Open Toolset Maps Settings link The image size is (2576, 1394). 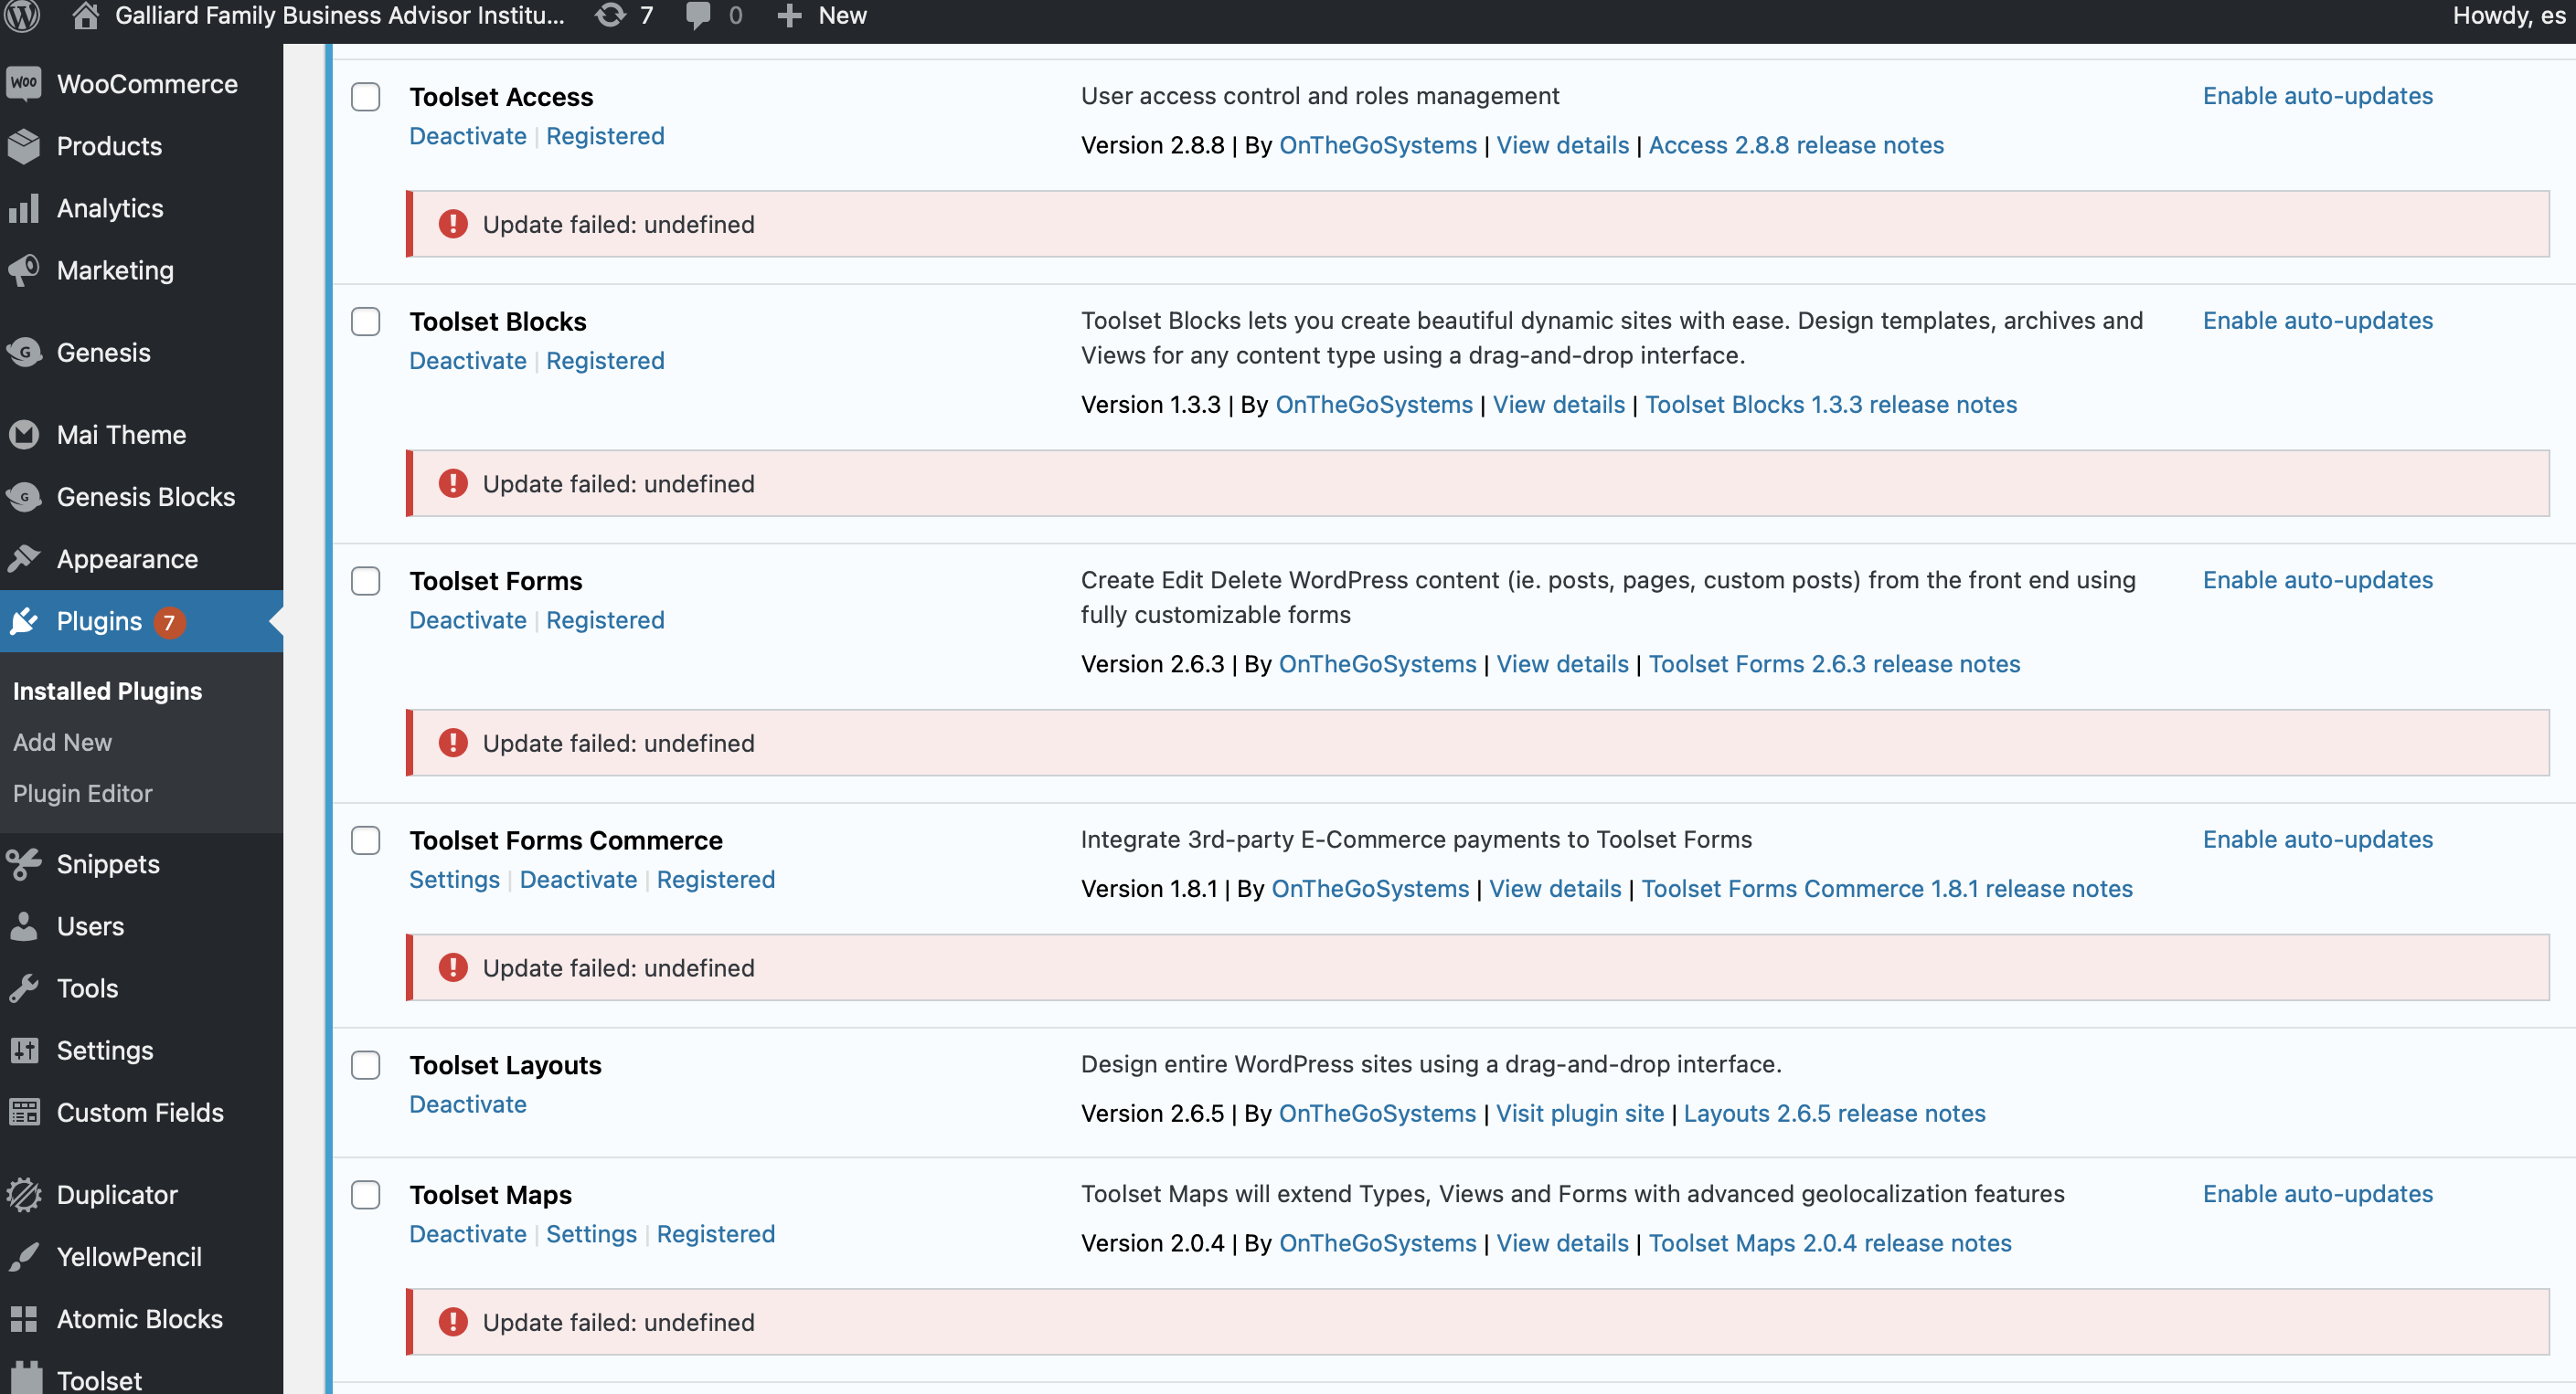591,1234
